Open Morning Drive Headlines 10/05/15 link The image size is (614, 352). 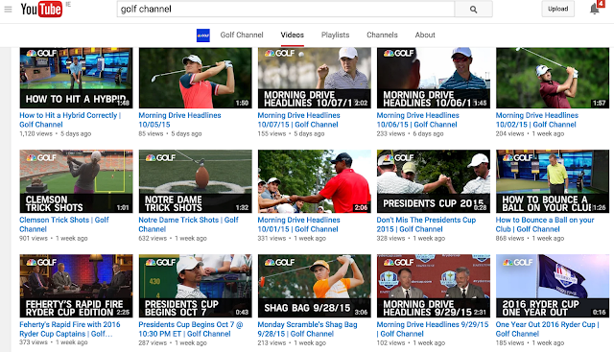pos(179,120)
